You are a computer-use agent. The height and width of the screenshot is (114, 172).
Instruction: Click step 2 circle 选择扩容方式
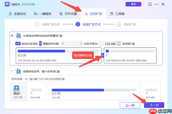78,24
